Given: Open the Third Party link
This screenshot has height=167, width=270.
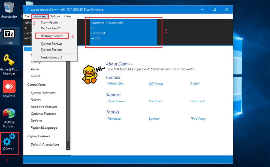Looking at the screenshot, I should 198,119.
